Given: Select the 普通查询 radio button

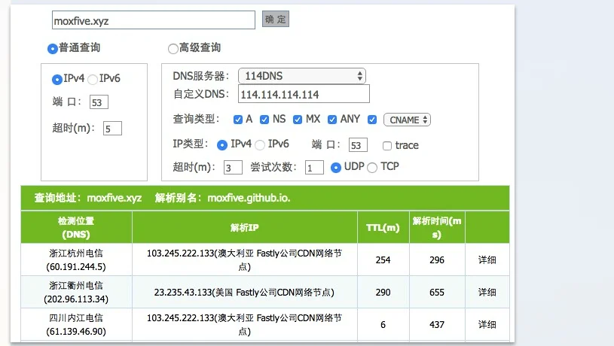Looking at the screenshot, I should 53,48.
